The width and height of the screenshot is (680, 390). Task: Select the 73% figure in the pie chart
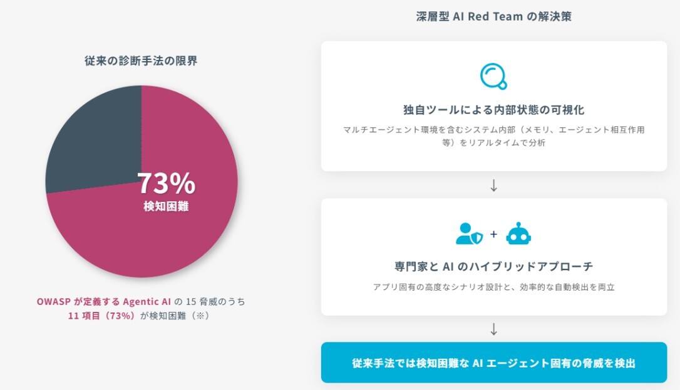pyautogui.click(x=166, y=184)
